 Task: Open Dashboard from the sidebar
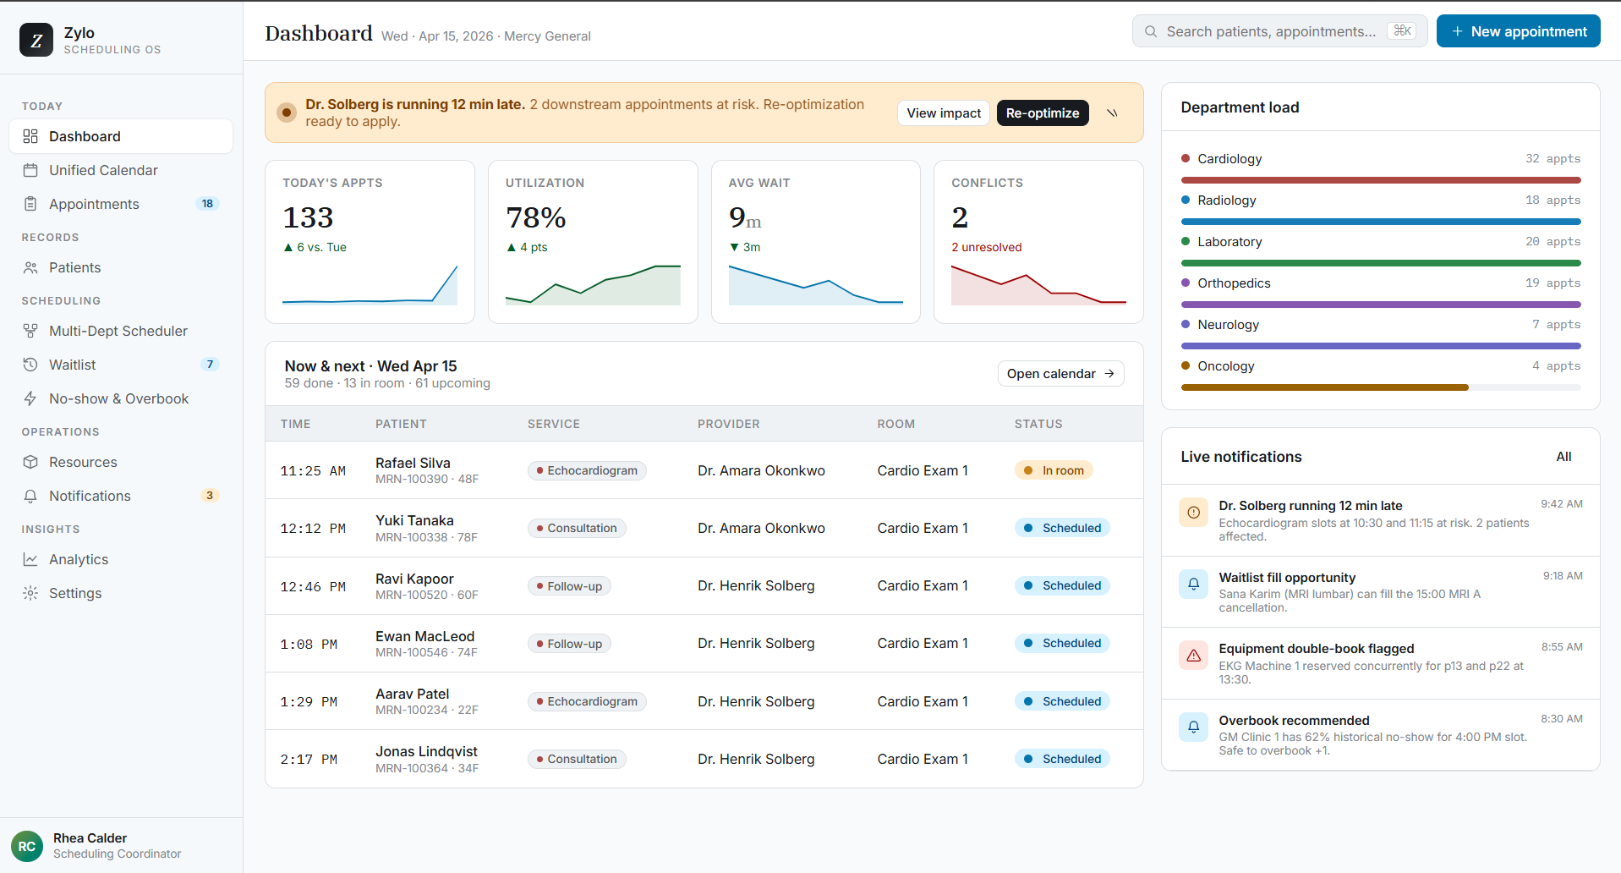121,136
